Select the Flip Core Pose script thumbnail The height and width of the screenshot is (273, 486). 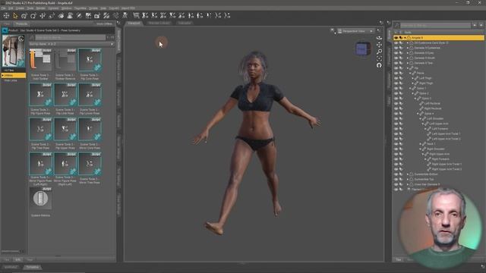90,61
